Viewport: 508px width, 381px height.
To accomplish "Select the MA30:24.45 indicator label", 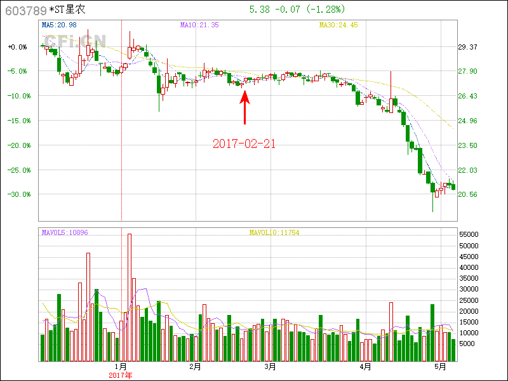I will (338, 25).
